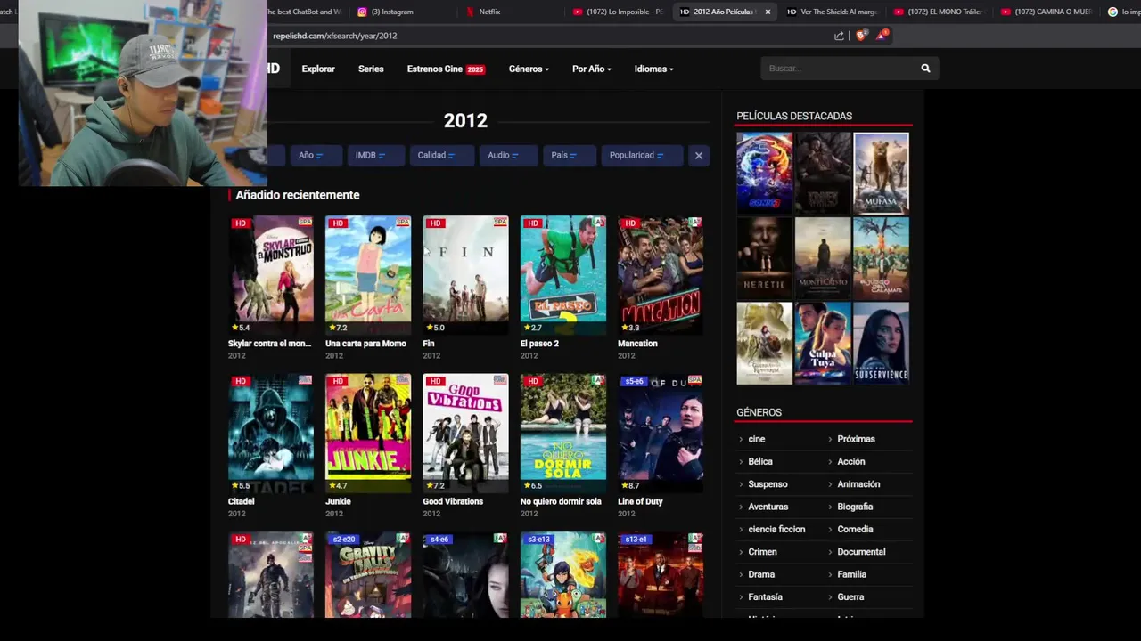Select the Bélica genre link
Screen dimensions: 1141x641
(760, 462)
